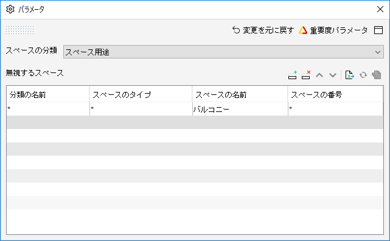Image resolution: width=390 pixels, height=241 pixels.
Task: Click the add row icon
Action: tap(293, 75)
